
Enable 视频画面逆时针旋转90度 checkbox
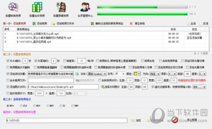tap(96, 67)
